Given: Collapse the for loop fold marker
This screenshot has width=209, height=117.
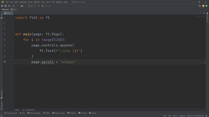Looking at the screenshot, I should (14, 40).
